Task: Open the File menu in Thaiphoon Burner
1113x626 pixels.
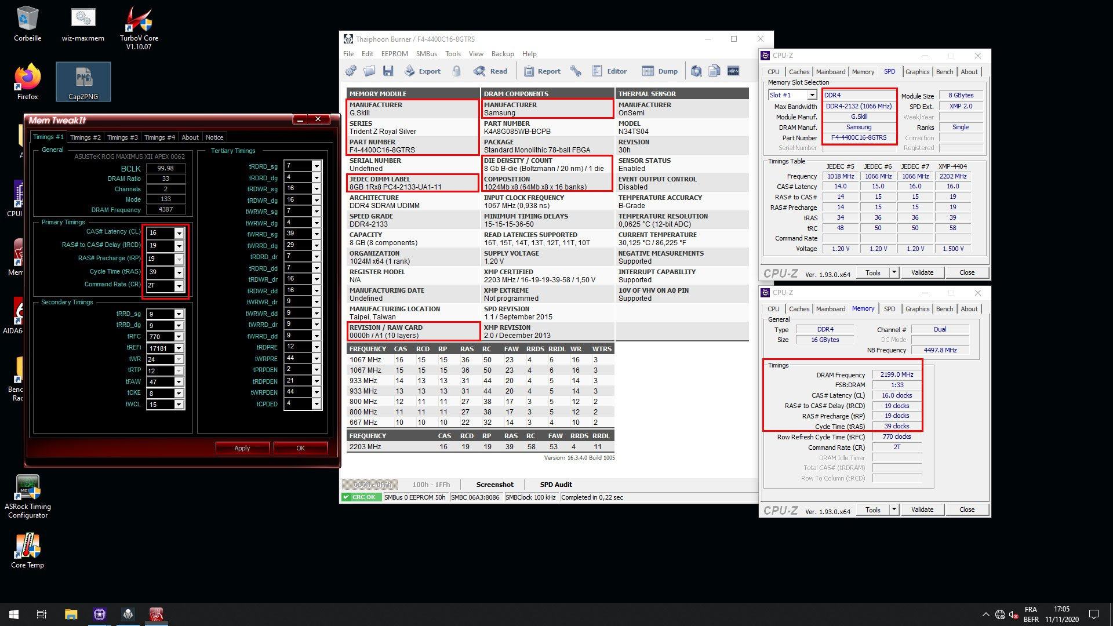Action: [348, 54]
